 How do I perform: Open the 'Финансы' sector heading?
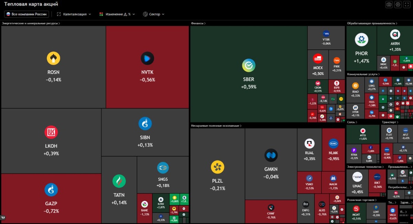point(198,23)
